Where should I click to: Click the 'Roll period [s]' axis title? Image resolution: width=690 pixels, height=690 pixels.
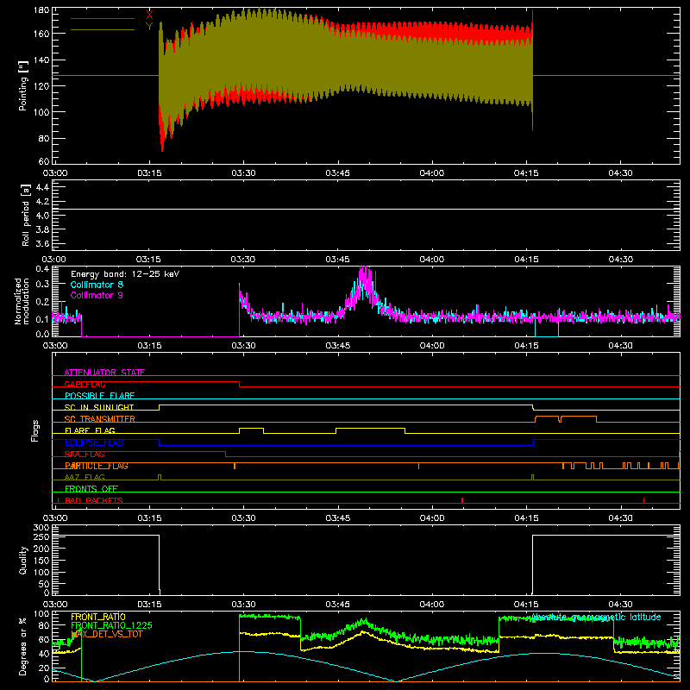coord(26,215)
